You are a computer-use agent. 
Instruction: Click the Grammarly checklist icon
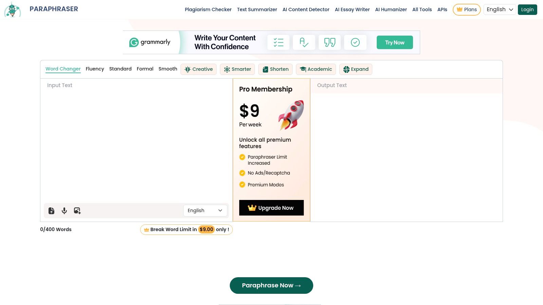pos(278,42)
